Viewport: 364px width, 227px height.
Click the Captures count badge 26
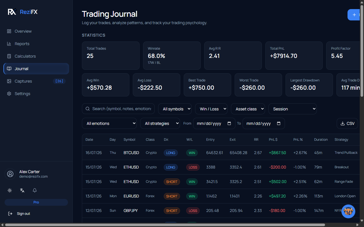click(x=59, y=81)
